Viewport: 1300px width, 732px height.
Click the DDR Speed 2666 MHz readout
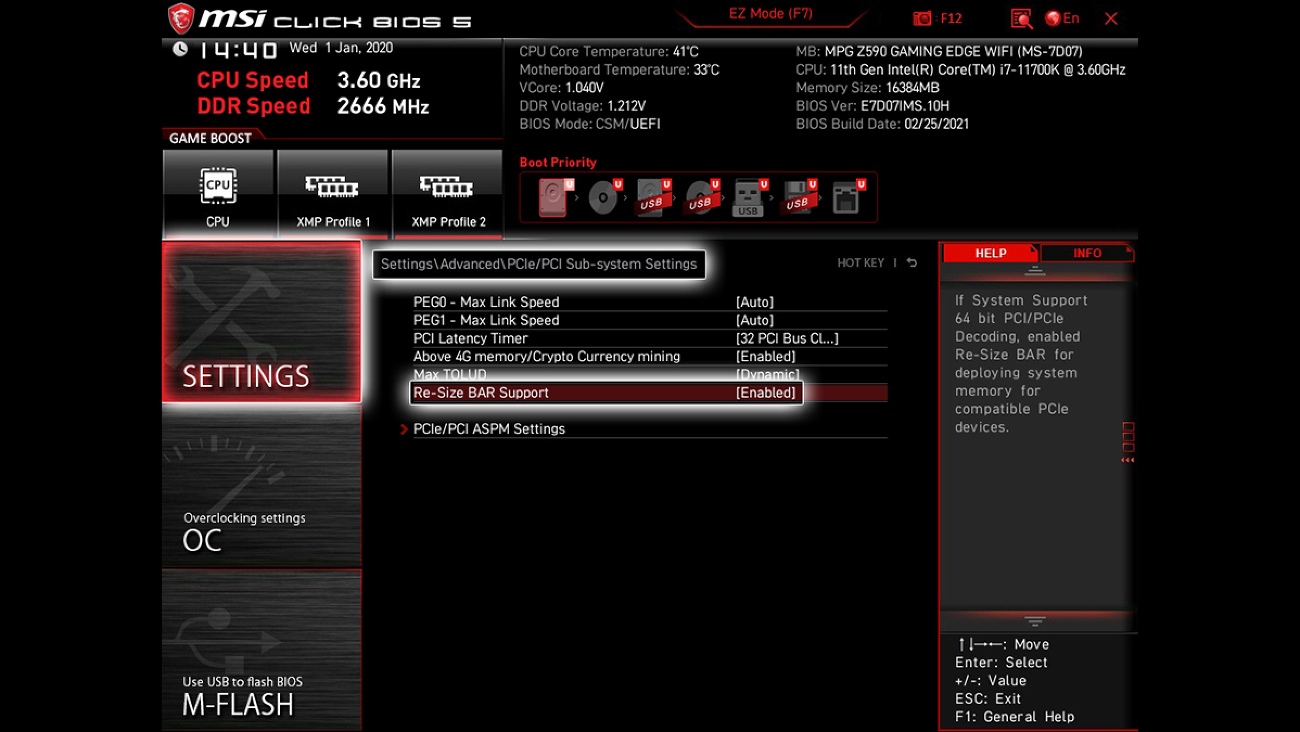point(313,106)
